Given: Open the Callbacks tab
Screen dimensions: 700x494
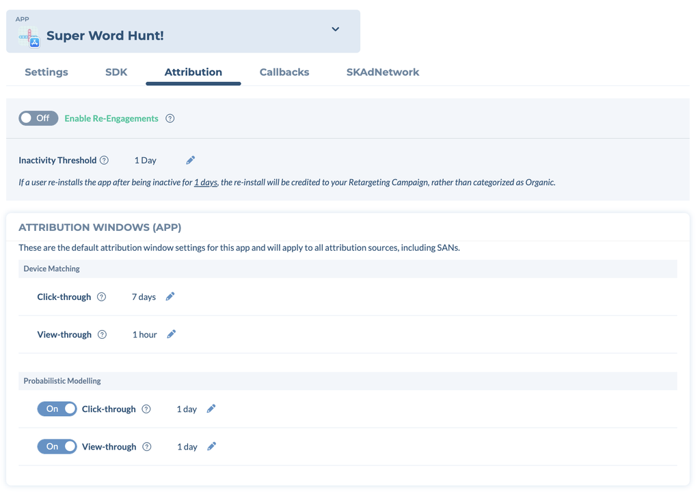Looking at the screenshot, I should coord(284,72).
